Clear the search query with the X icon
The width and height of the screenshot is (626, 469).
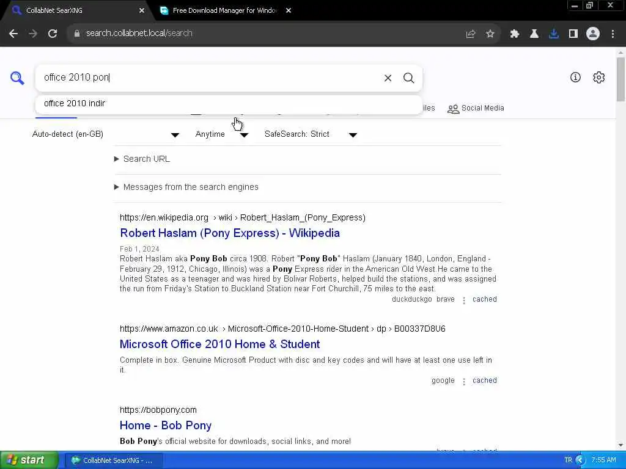click(x=388, y=78)
